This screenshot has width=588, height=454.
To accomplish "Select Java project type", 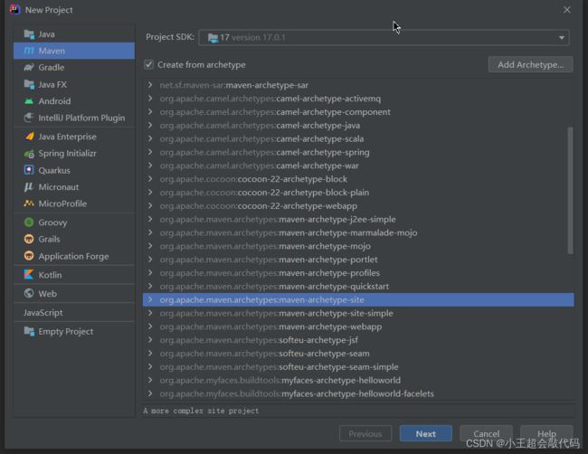I will click(x=74, y=34).
